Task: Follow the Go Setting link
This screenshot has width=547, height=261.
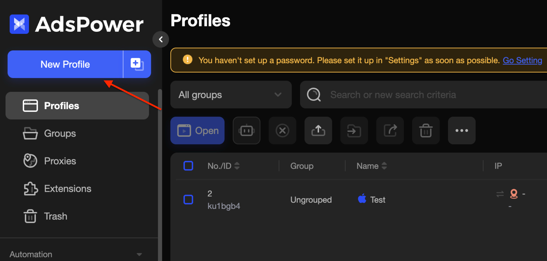Action: click(522, 61)
